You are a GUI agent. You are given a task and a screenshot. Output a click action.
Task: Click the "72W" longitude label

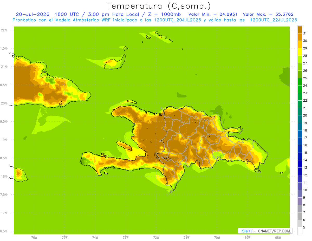click(x=156, y=237)
